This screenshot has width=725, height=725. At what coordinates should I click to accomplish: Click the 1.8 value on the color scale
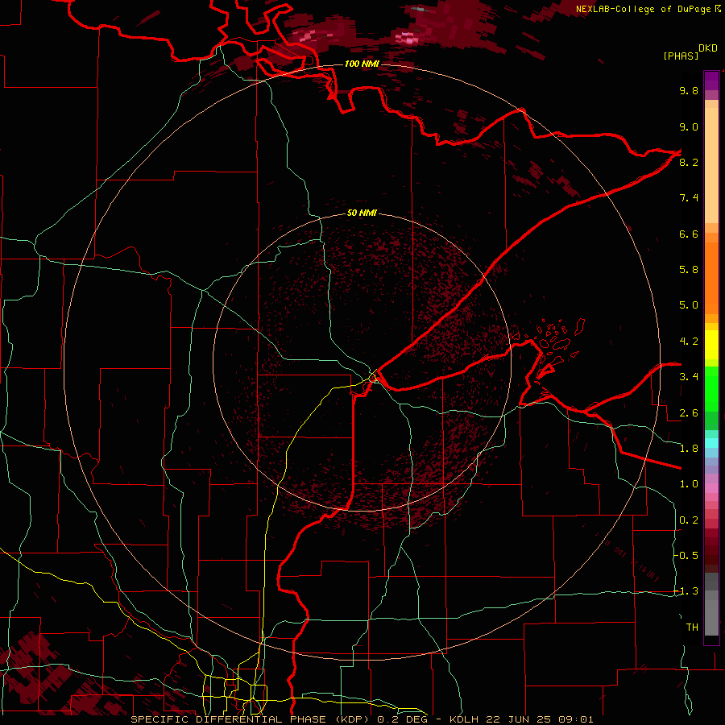coord(689,449)
